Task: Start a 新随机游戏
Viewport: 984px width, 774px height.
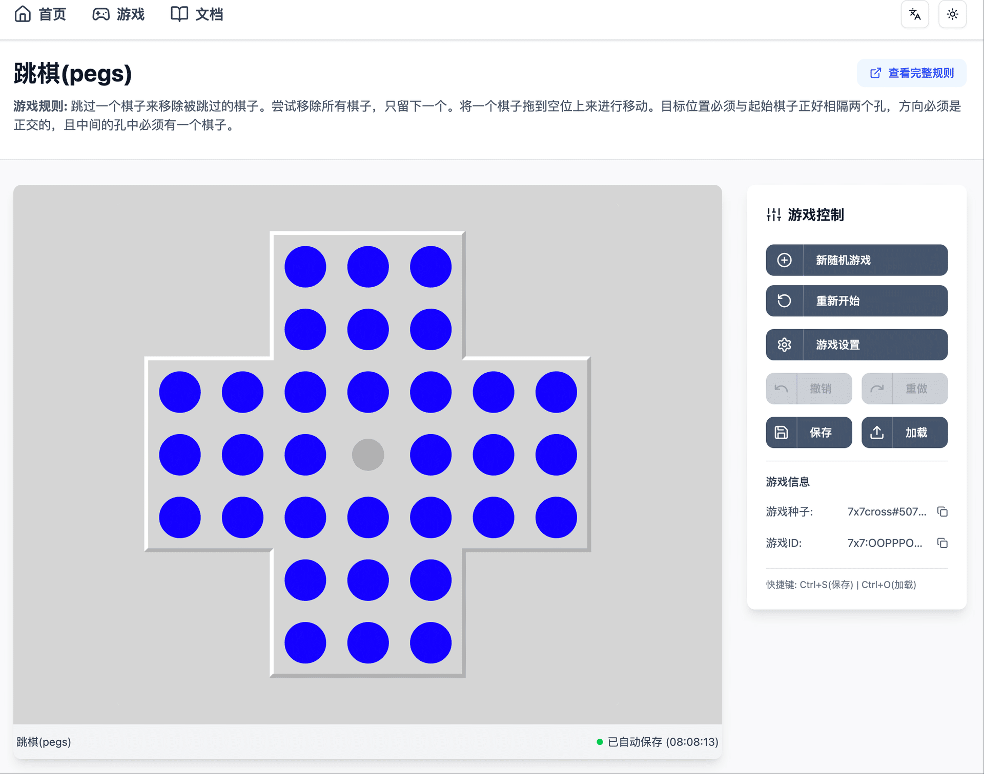Action: tap(856, 260)
